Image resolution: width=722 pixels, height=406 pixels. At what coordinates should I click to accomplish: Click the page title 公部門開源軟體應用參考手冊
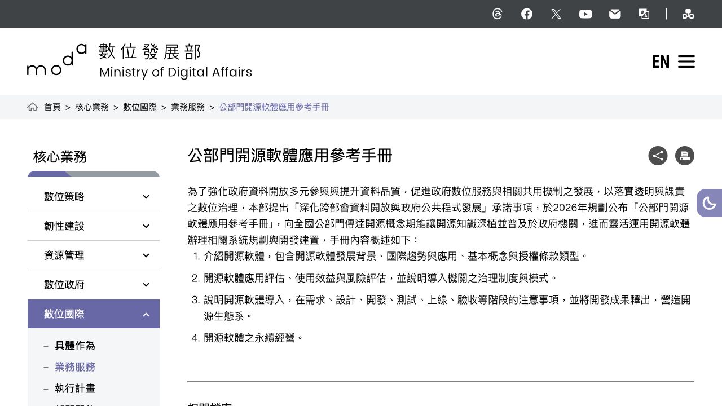(x=290, y=156)
